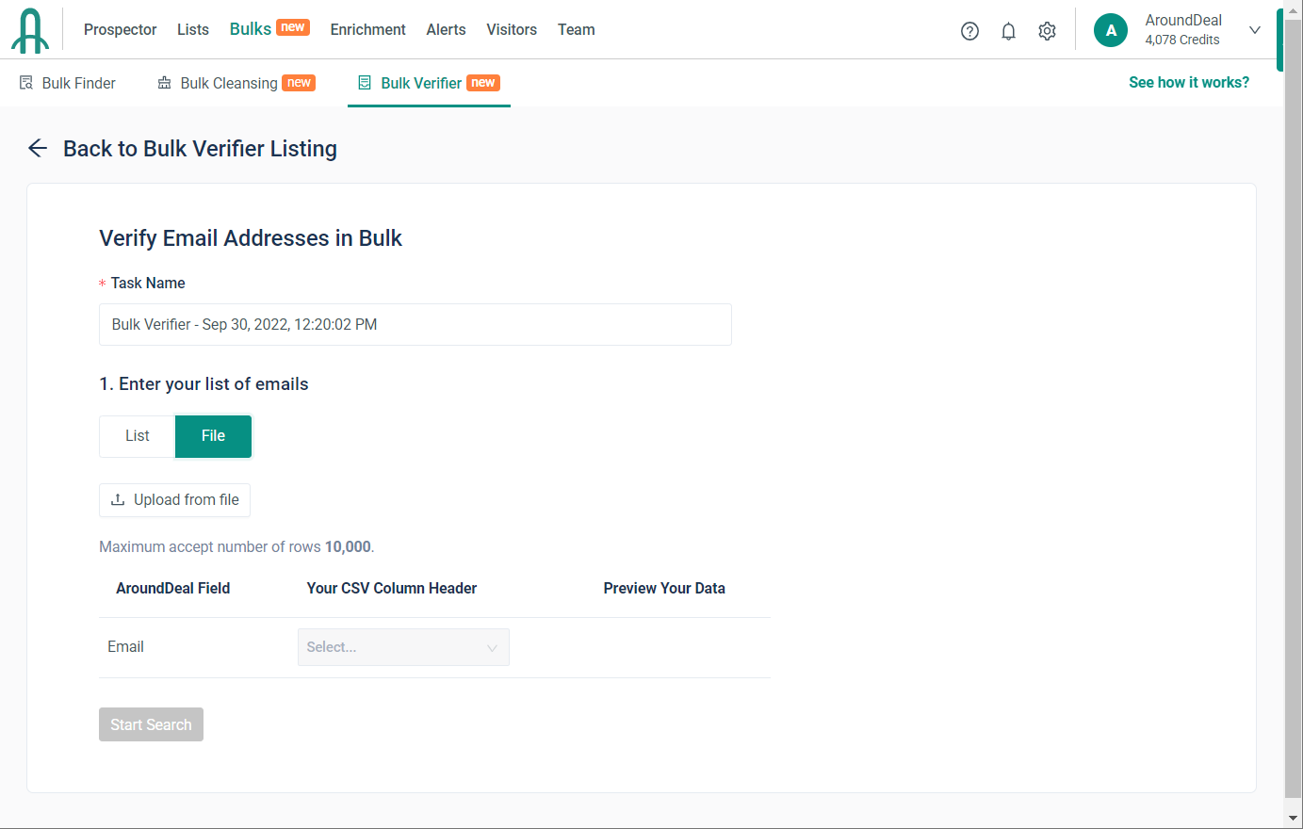Expand the AroundDeal account dropdown chevron
The width and height of the screenshot is (1303, 829).
tap(1254, 30)
